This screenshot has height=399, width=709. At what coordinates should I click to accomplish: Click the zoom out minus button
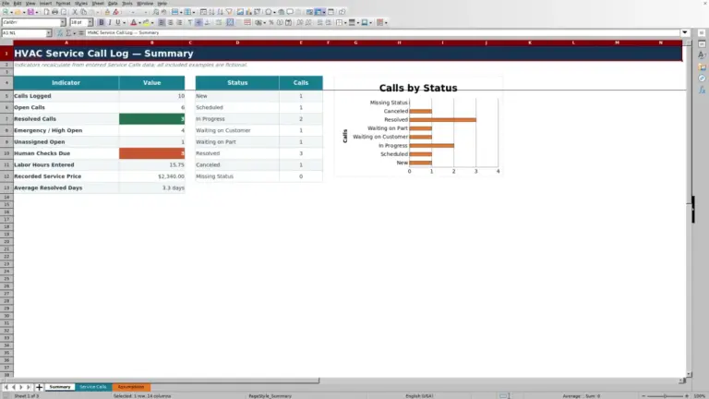tap(643, 396)
